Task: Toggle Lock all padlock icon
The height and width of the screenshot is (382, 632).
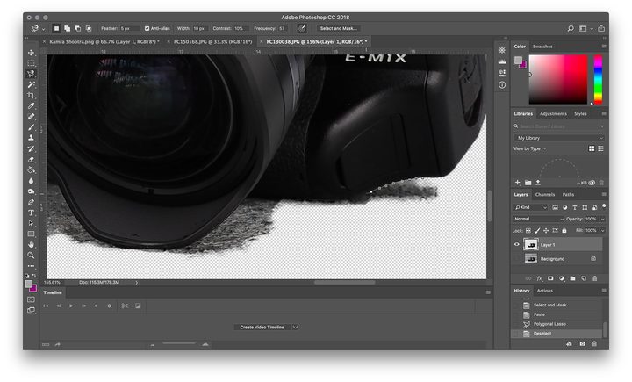Action: (564, 231)
